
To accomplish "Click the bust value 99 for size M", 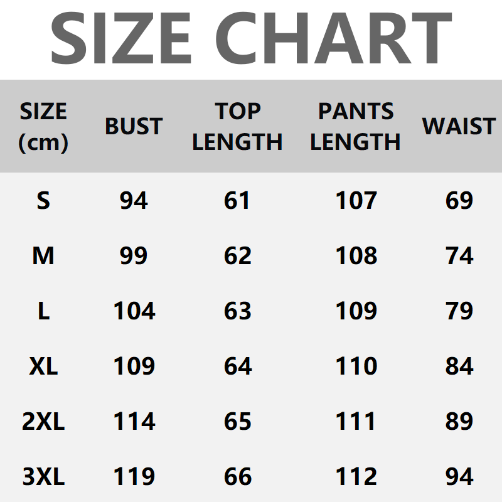I will (134, 256).
